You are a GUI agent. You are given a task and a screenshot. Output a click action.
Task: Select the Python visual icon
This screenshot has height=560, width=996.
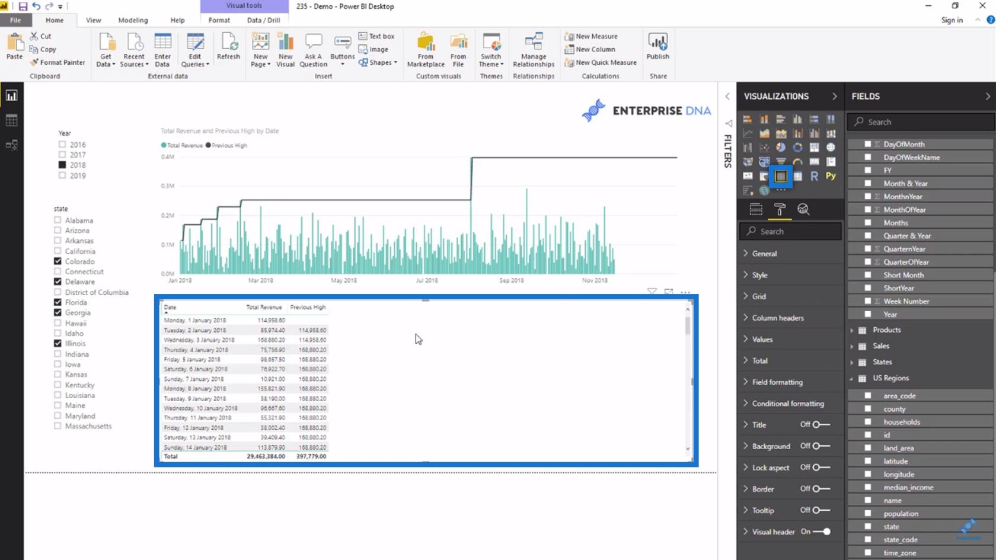(x=831, y=176)
